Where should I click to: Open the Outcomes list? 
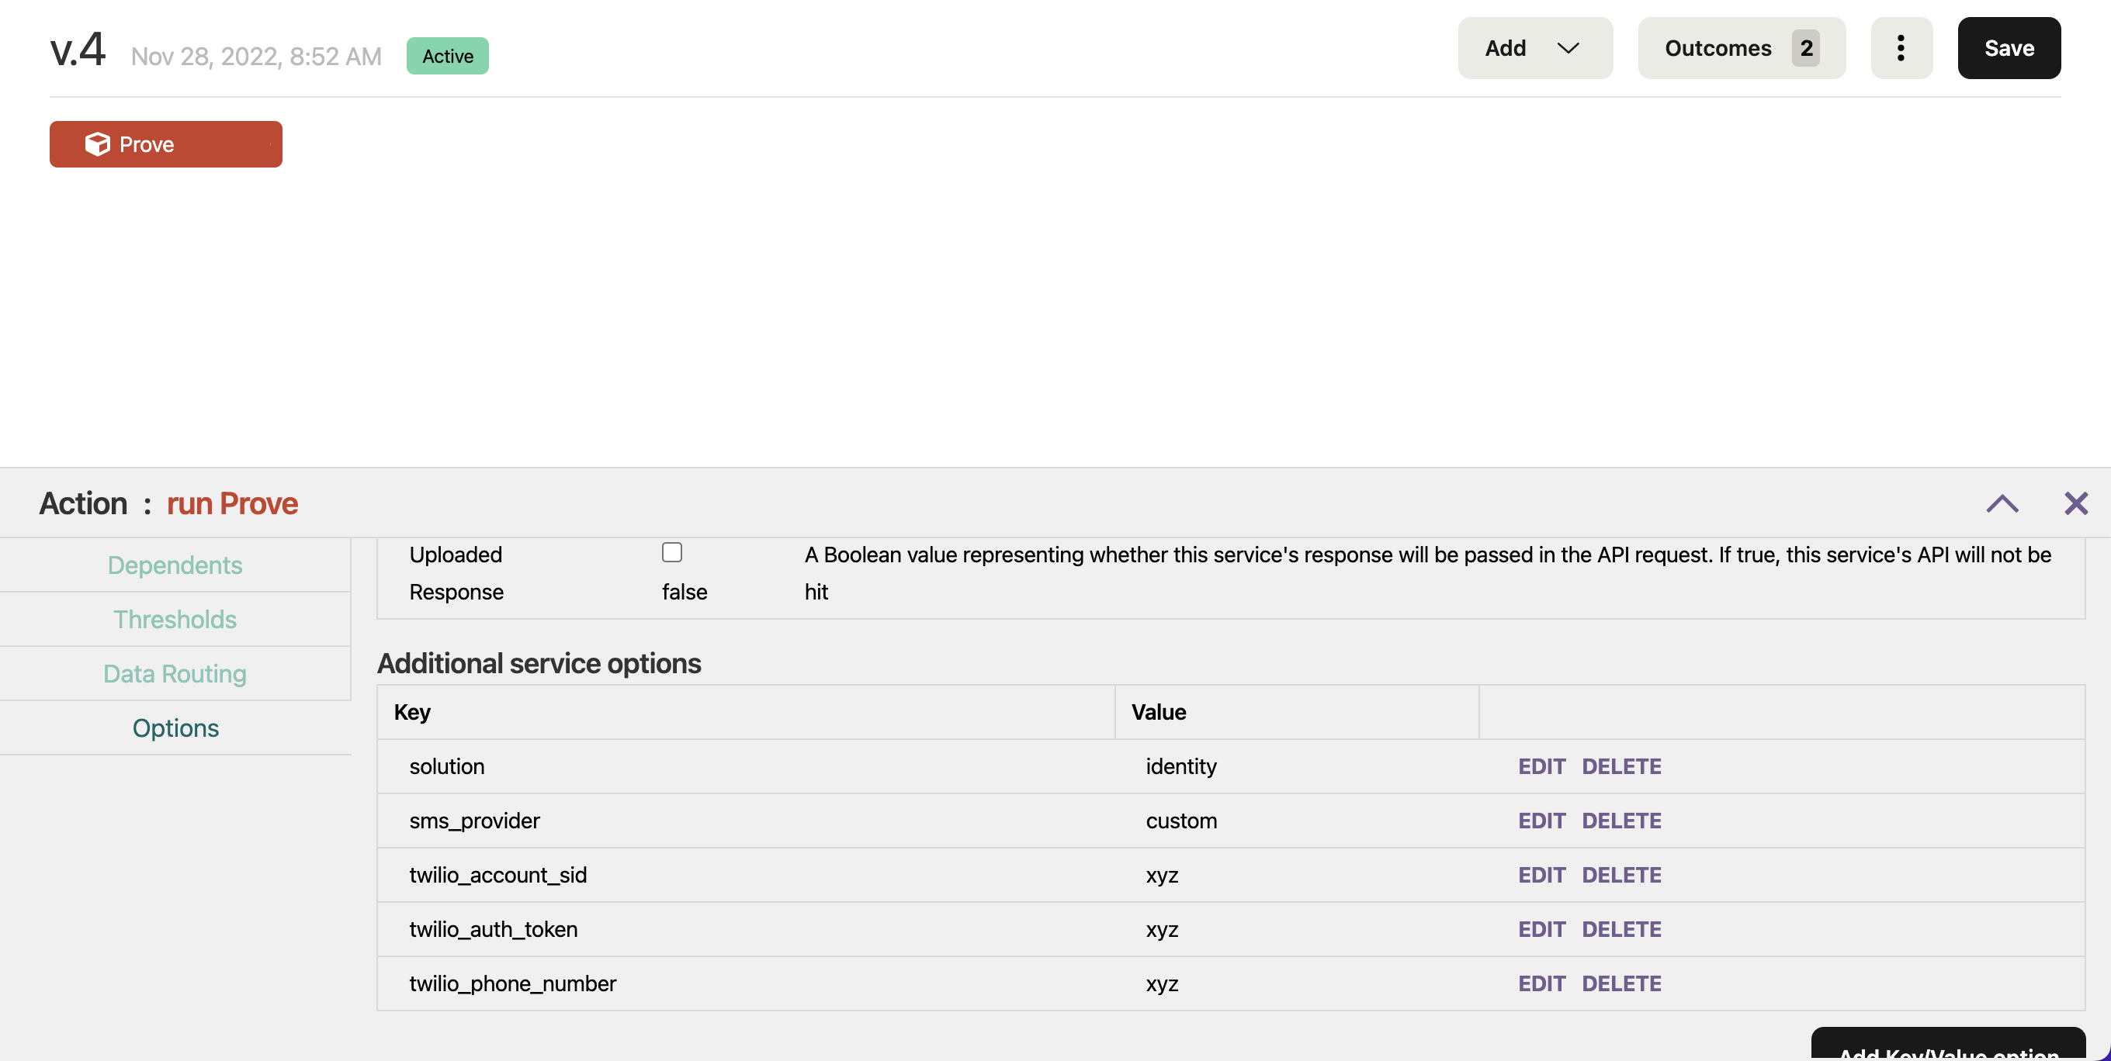coord(1742,48)
